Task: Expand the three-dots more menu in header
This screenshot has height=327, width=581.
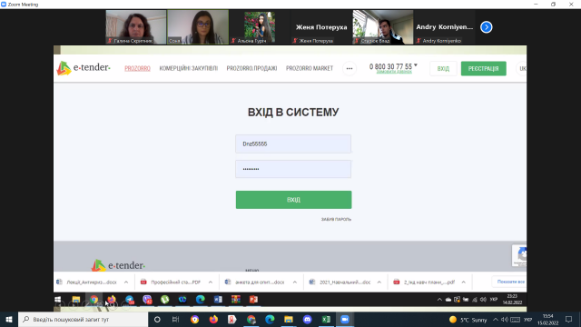Action: [x=350, y=69]
